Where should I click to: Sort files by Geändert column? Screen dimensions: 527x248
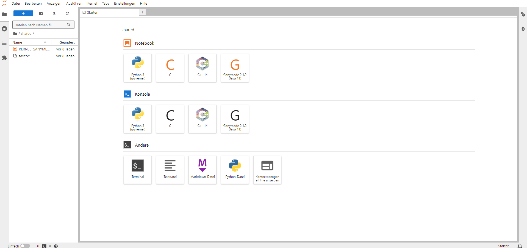point(67,42)
